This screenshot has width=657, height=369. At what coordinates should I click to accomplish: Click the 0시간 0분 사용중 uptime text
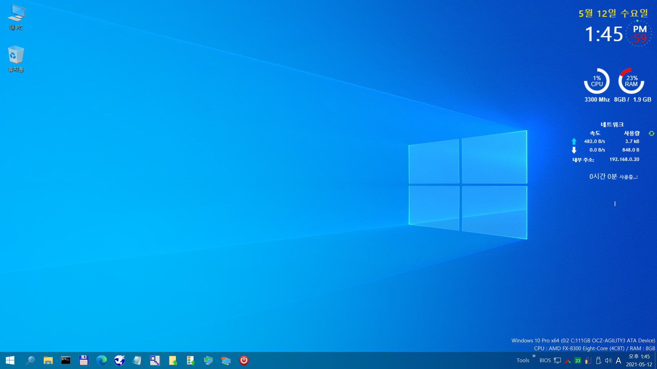pos(613,177)
